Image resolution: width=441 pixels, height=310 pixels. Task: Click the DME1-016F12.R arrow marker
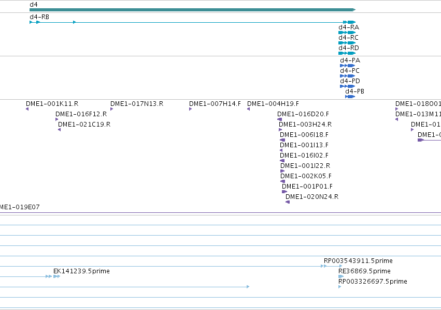57,119
